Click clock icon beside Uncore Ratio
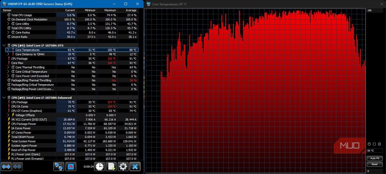Viewport: 386px width, 174px height. coord(9,37)
